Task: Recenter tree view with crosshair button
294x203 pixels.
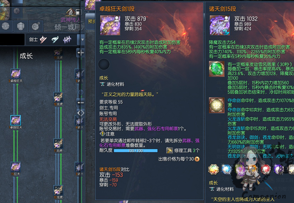Action: (x=81, y=113)
